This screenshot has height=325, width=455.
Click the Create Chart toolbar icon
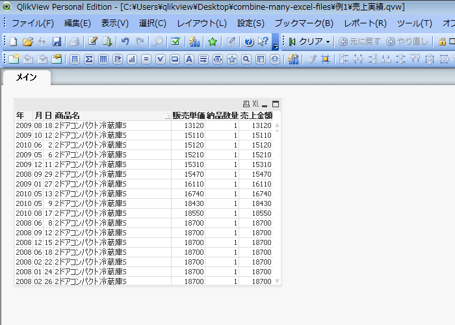click(132, 59)
